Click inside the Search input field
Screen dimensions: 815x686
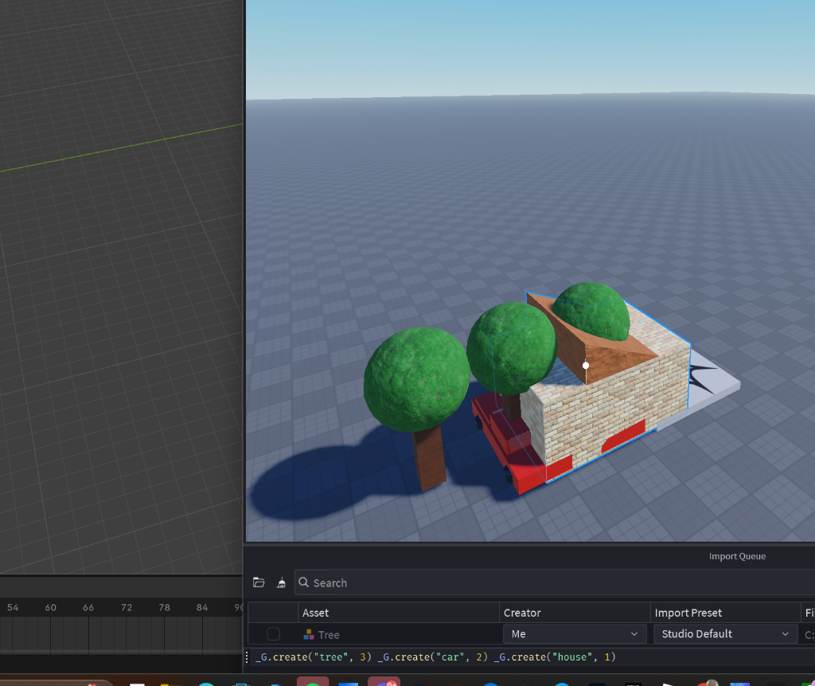(x=398, y=582)
